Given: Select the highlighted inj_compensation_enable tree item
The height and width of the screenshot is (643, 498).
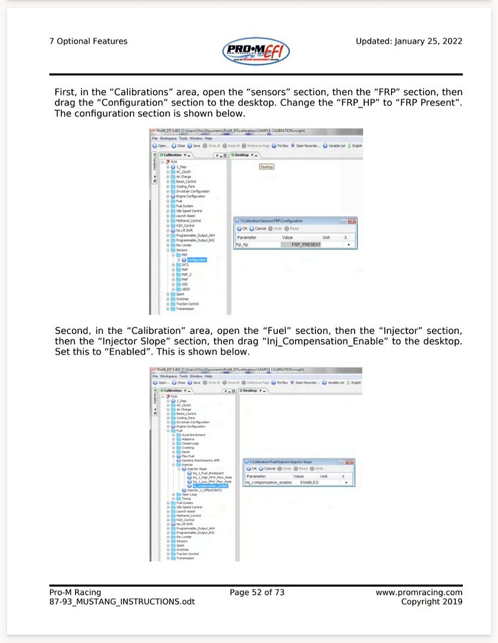Looking at the screenshot, I should coord(210,486).
